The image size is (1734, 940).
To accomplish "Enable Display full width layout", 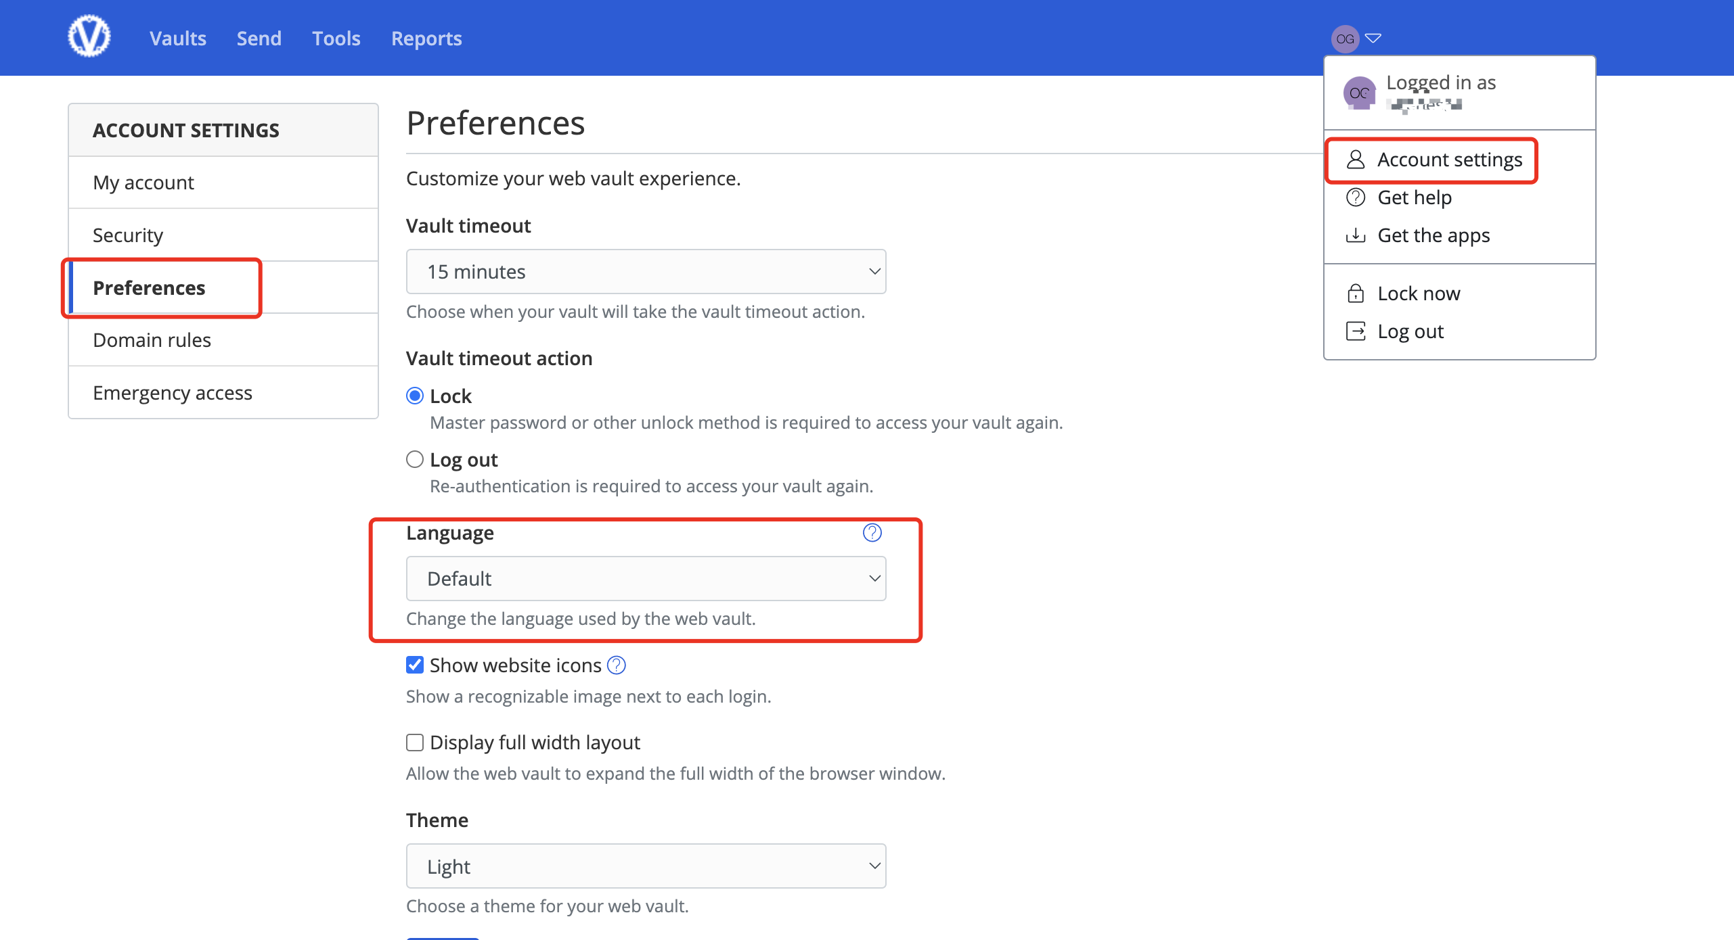I will pos(414,742).
